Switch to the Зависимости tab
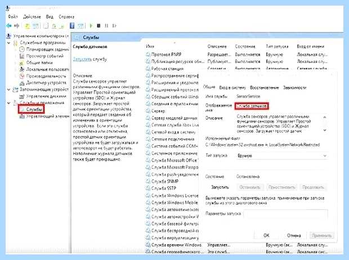This screenshot has width=349, height=260. click(295, 88)
